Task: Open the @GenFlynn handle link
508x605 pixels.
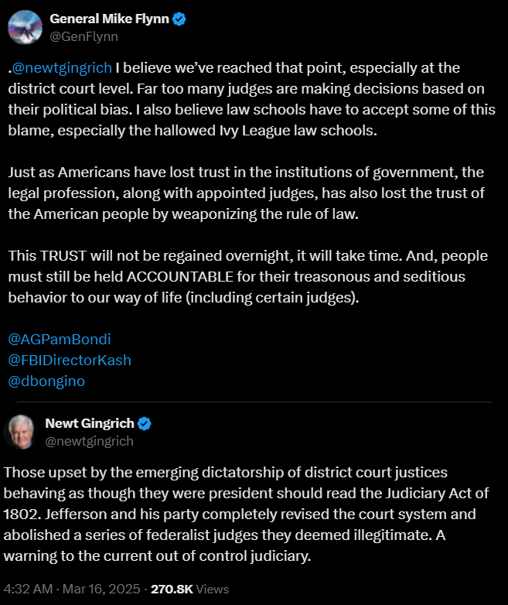Action: (x=84, y=36)
